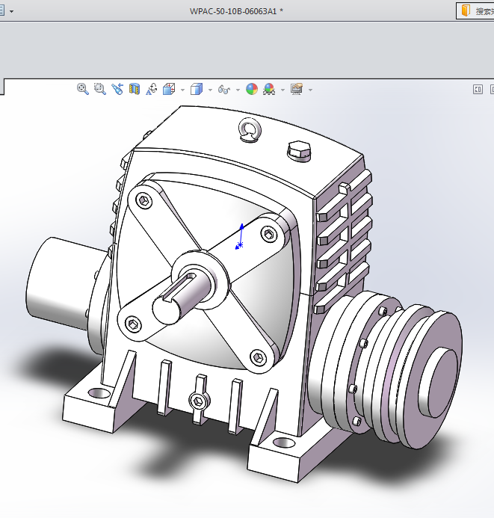
Task: Expand the View Orientation dropdown arrow
Action: coord(182,90)
